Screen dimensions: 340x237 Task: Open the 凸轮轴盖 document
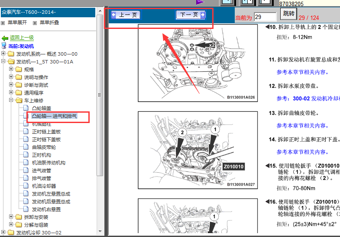tap(42, 108)
